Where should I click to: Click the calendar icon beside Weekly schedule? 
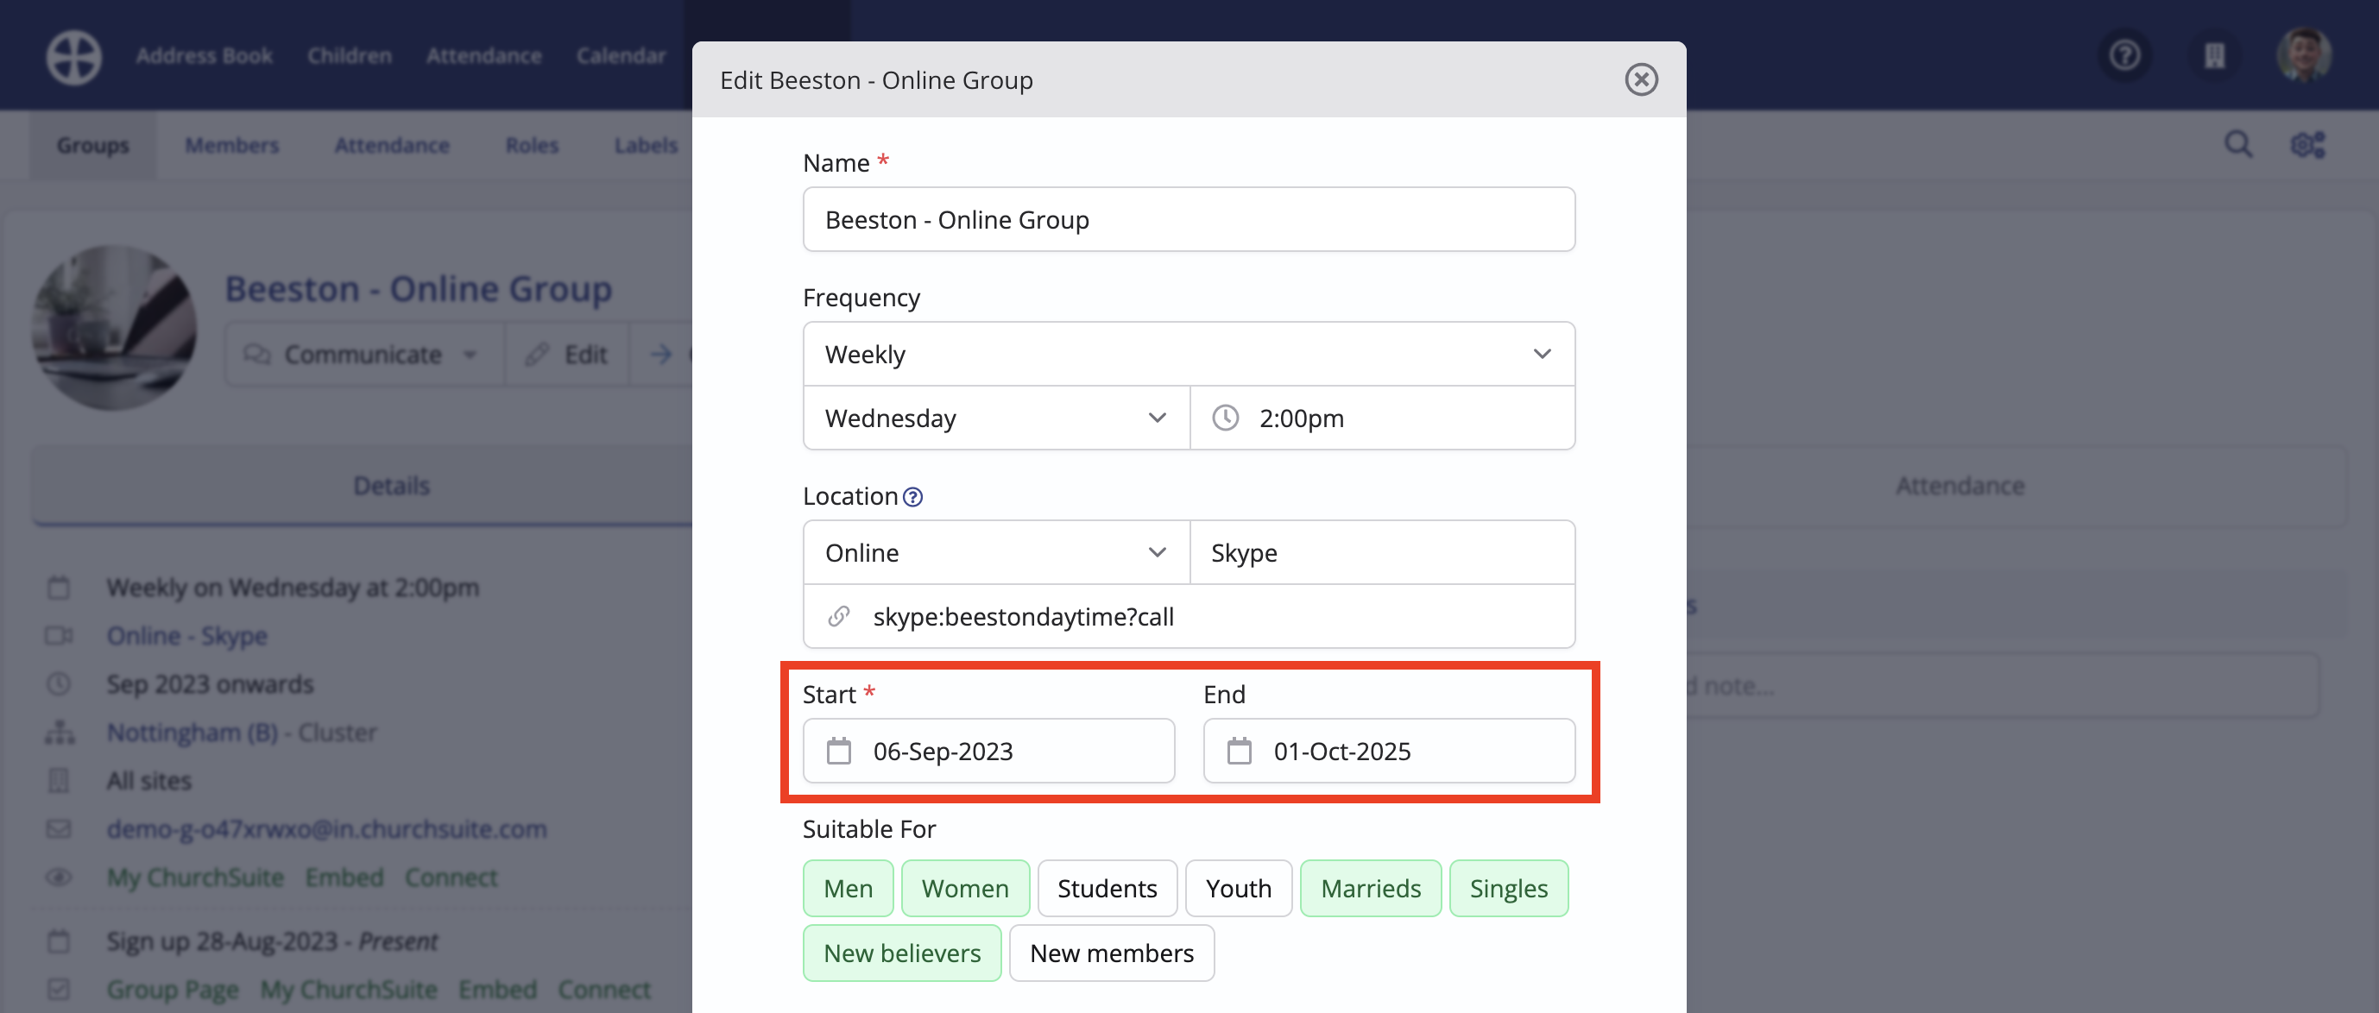[x=58, y=588]
